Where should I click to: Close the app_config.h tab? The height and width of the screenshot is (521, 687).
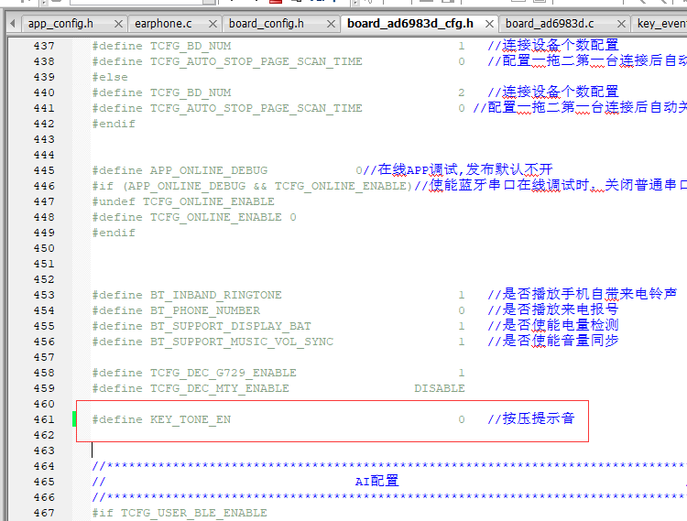118,24
